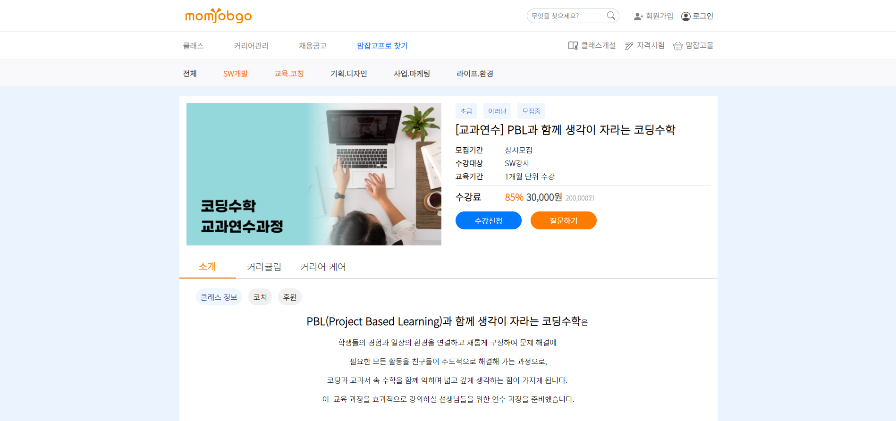Focus the 무엇을 찾으세요 search field
896x421 pixels.
click(x=566, y=16)
